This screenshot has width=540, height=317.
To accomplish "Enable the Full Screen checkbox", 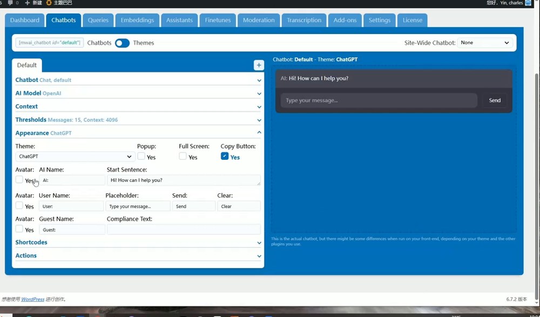I will click(183, 156).
